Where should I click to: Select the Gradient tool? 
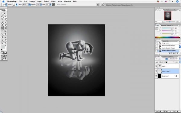pos(5,28)
